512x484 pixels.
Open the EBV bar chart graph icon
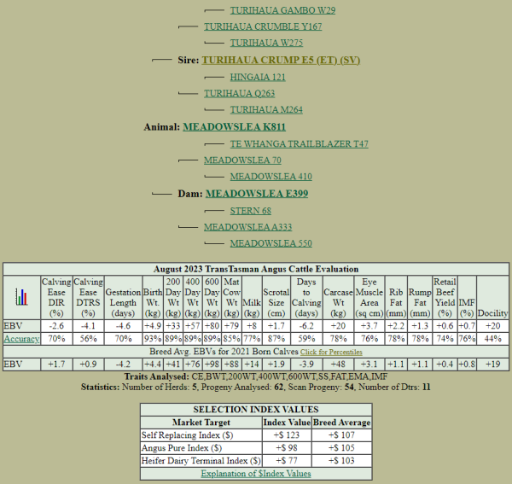pyautogui.click(x=21, y=297)
